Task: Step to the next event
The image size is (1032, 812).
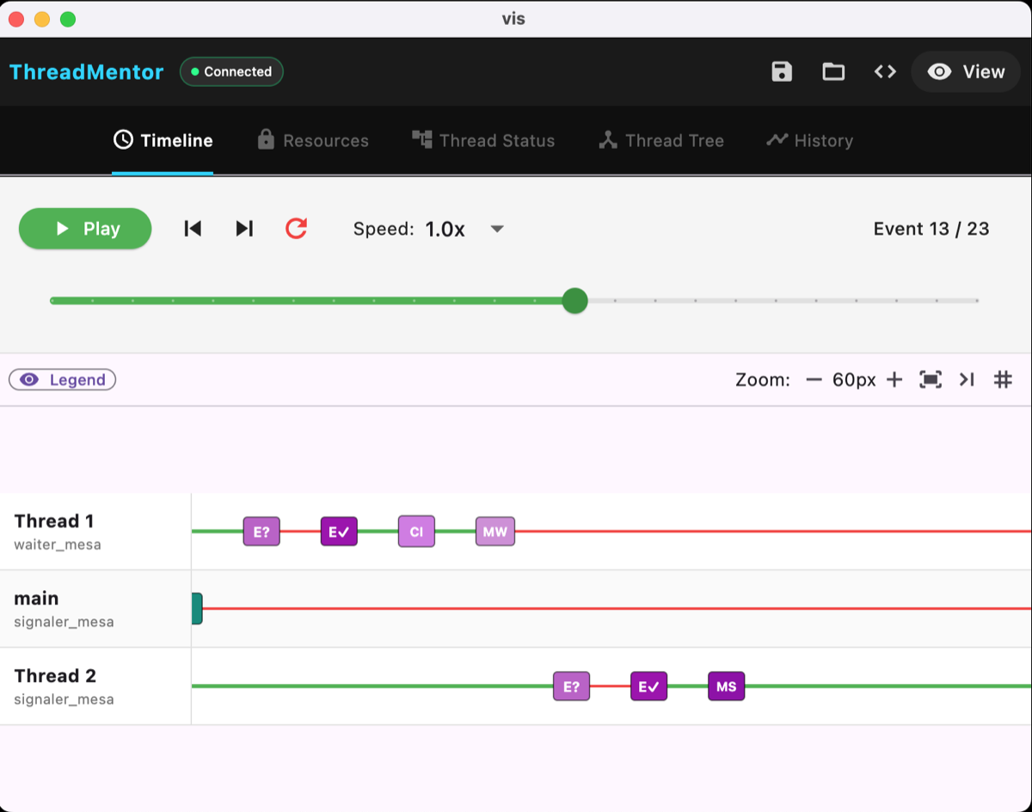Action: pos(244,229)
